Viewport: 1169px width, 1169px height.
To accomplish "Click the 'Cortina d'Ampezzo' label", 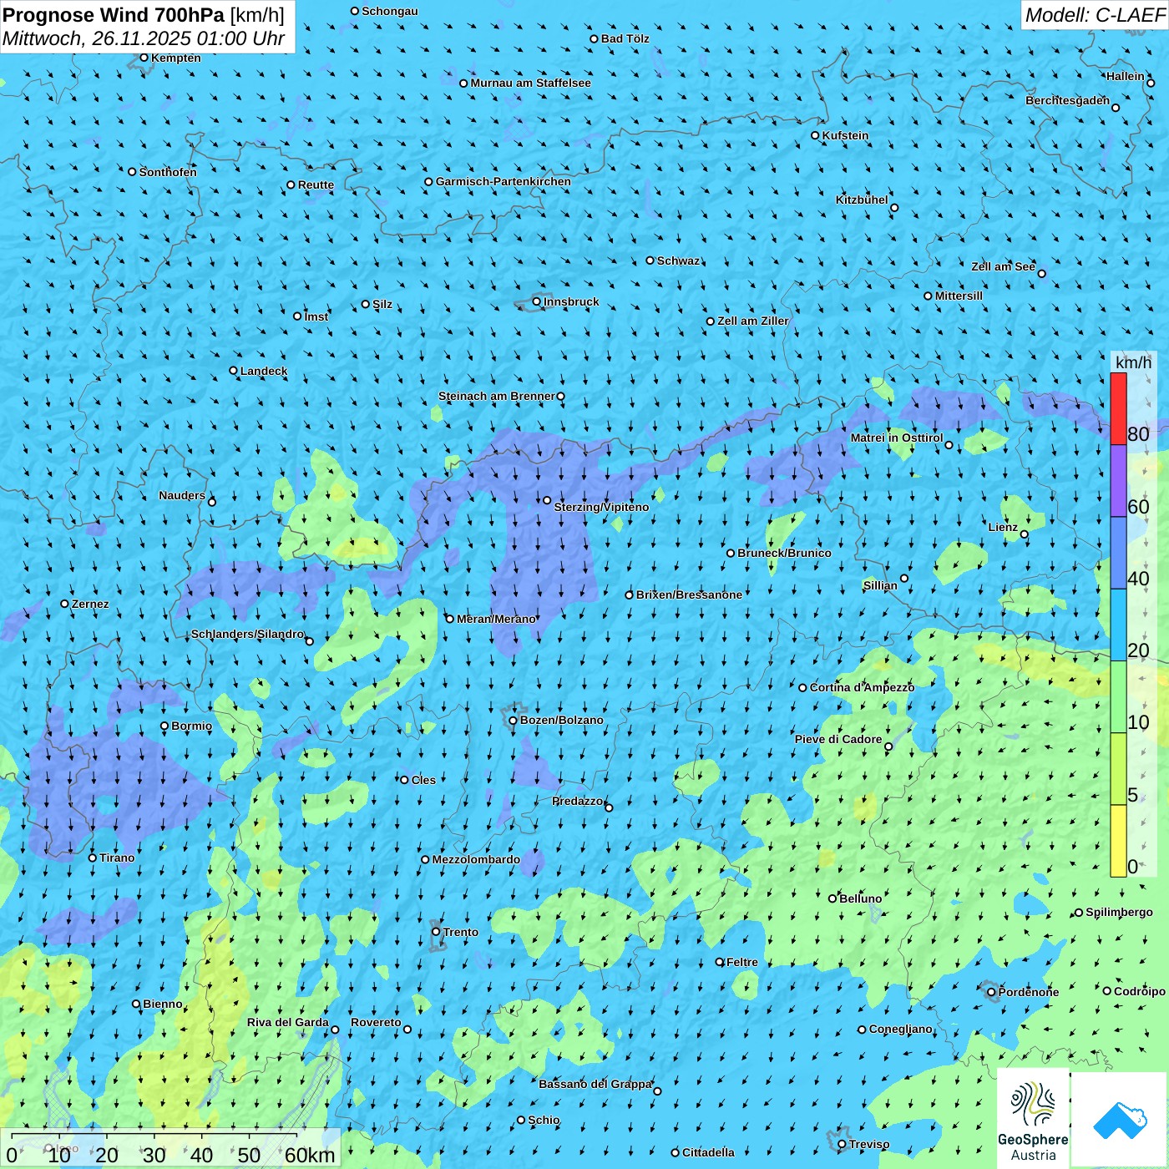I will coord(862,687).
